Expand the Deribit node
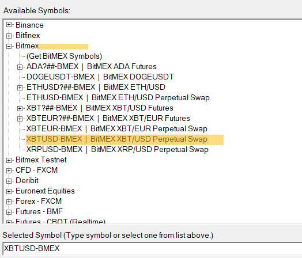The image size is (302, 258). point(9,181)
